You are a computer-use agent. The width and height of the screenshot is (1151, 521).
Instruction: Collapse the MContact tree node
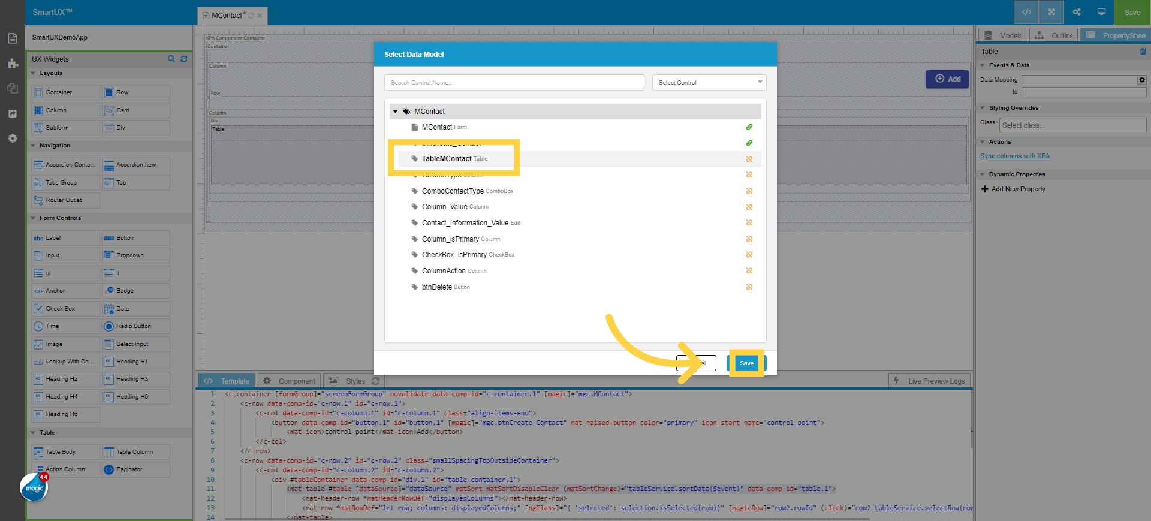396,112
